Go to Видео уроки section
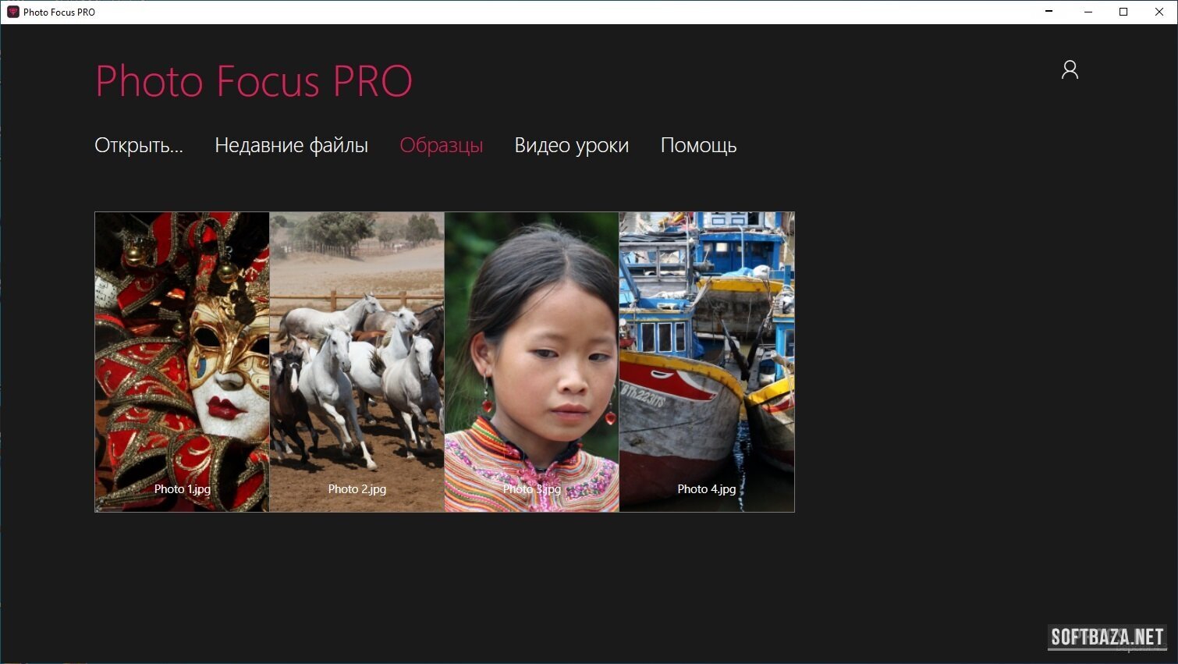This screenshot has height=664, width=1178. tap(572, 146)
